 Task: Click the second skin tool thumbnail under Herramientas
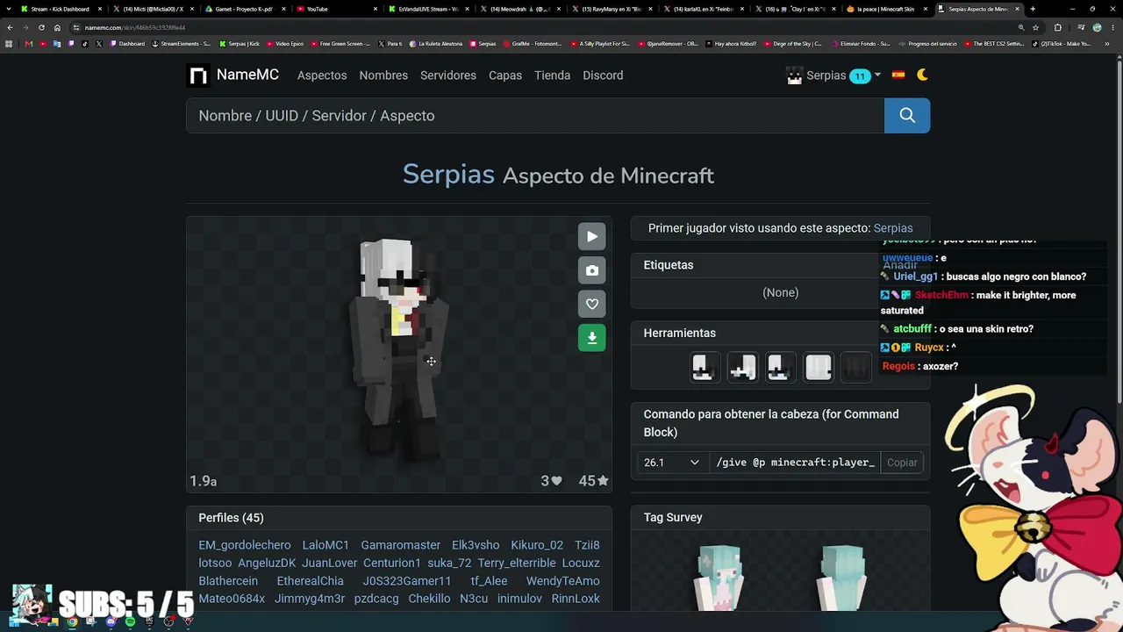[742, 367]
